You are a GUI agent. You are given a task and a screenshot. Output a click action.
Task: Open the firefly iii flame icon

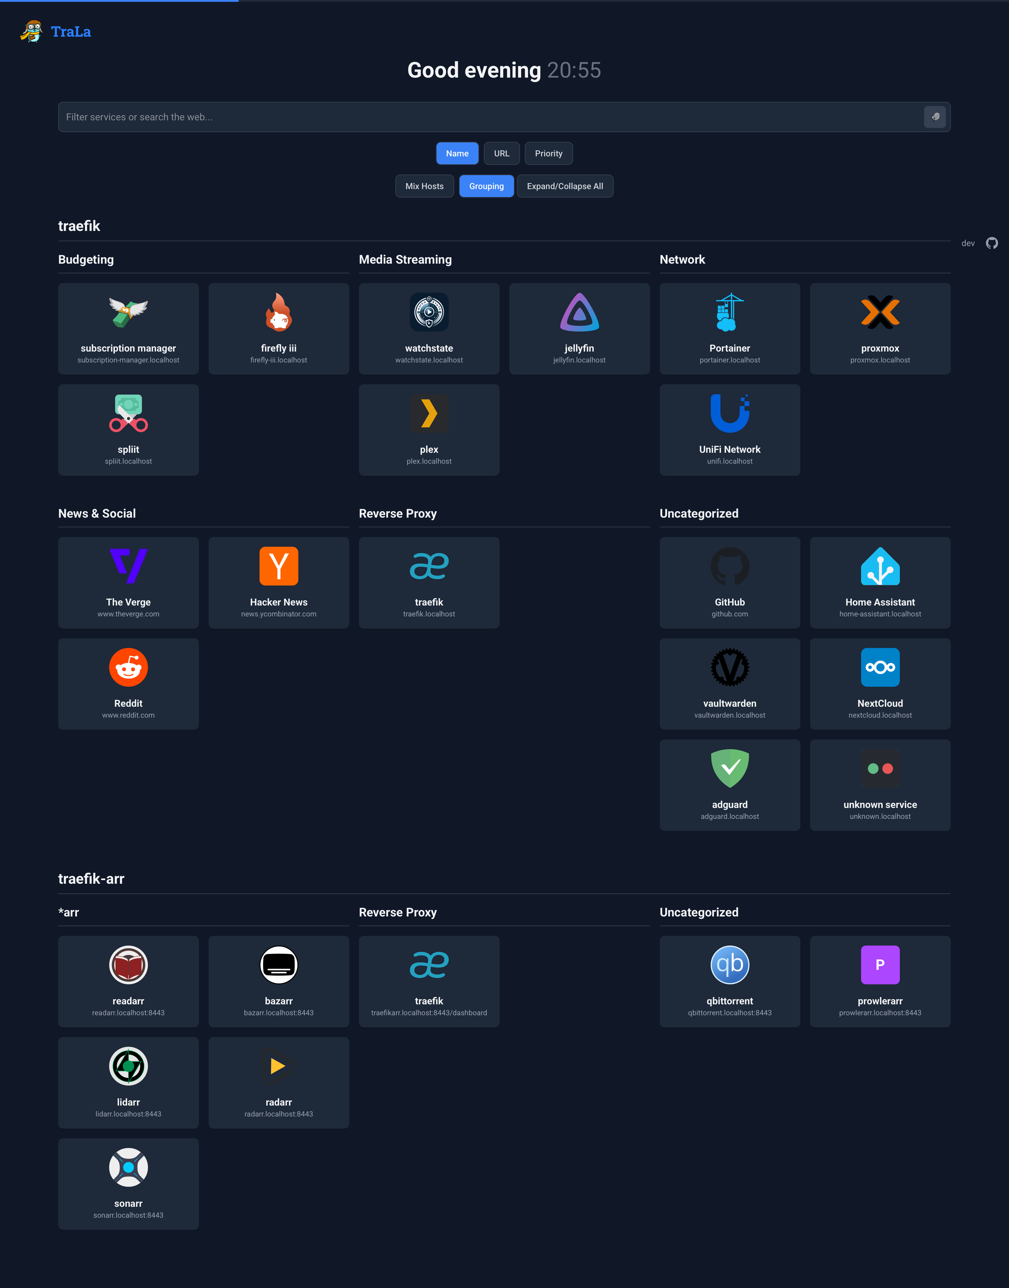pos(279,312)
